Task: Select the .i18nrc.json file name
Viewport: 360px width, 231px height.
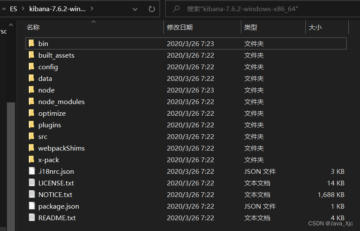Action: [56, 172]
